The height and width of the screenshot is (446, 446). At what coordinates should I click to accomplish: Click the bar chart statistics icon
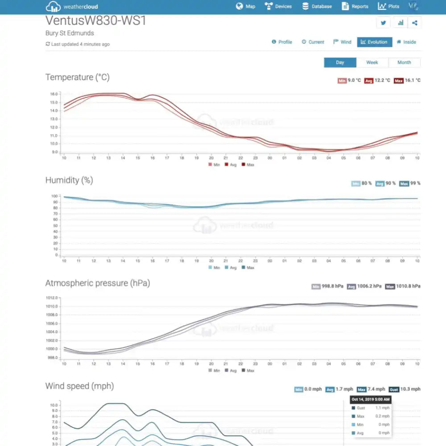pos(401,23)
